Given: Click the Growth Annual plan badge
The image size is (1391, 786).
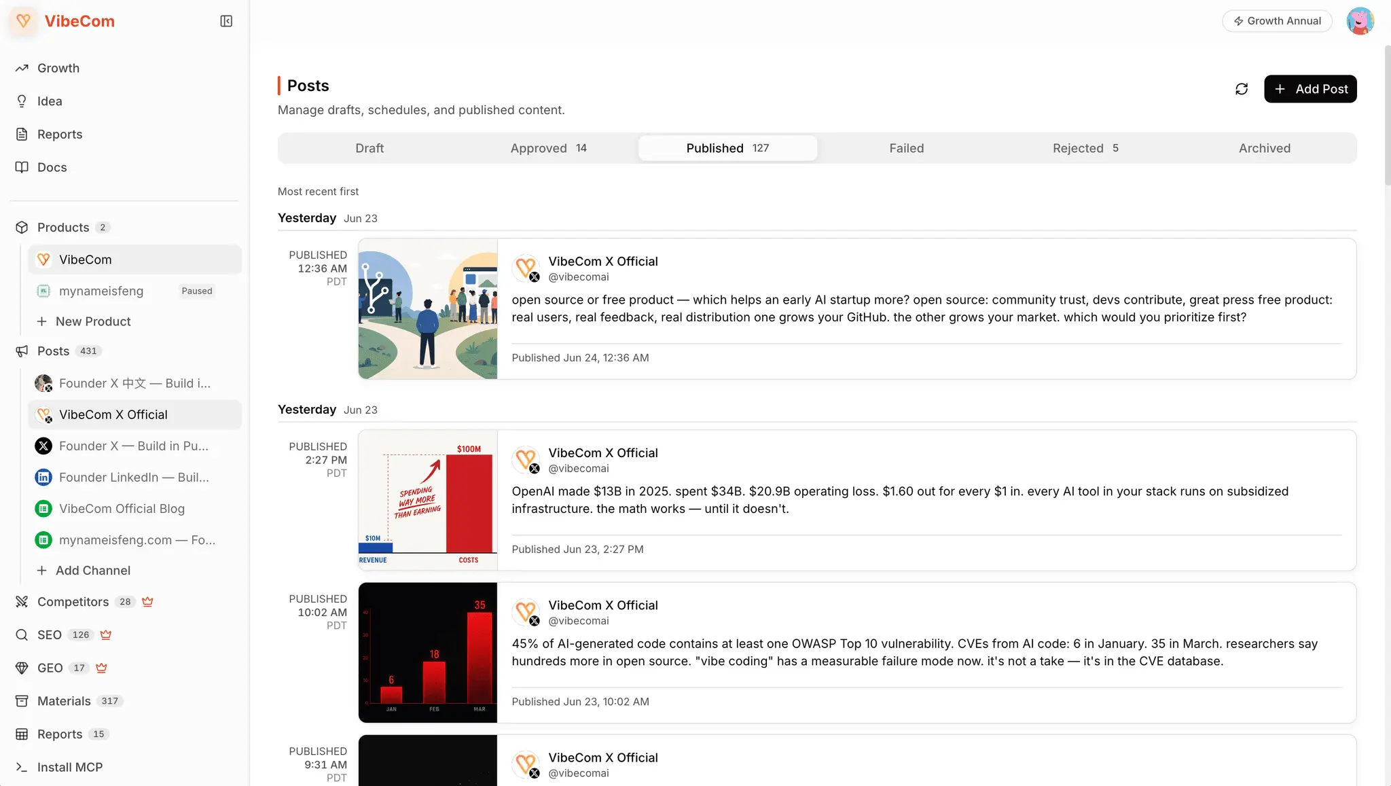Looking at the screenshot, I should click(x=1277, y=21).
